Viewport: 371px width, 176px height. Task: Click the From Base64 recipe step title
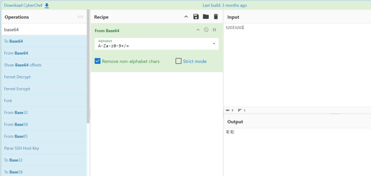tap(107, 30)
